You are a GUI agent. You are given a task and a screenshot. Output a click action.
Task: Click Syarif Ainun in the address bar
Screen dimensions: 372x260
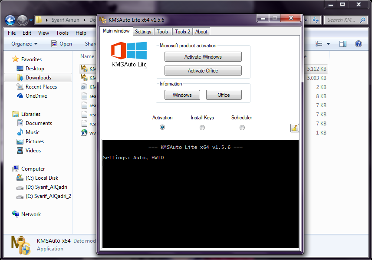click(66, 20)
